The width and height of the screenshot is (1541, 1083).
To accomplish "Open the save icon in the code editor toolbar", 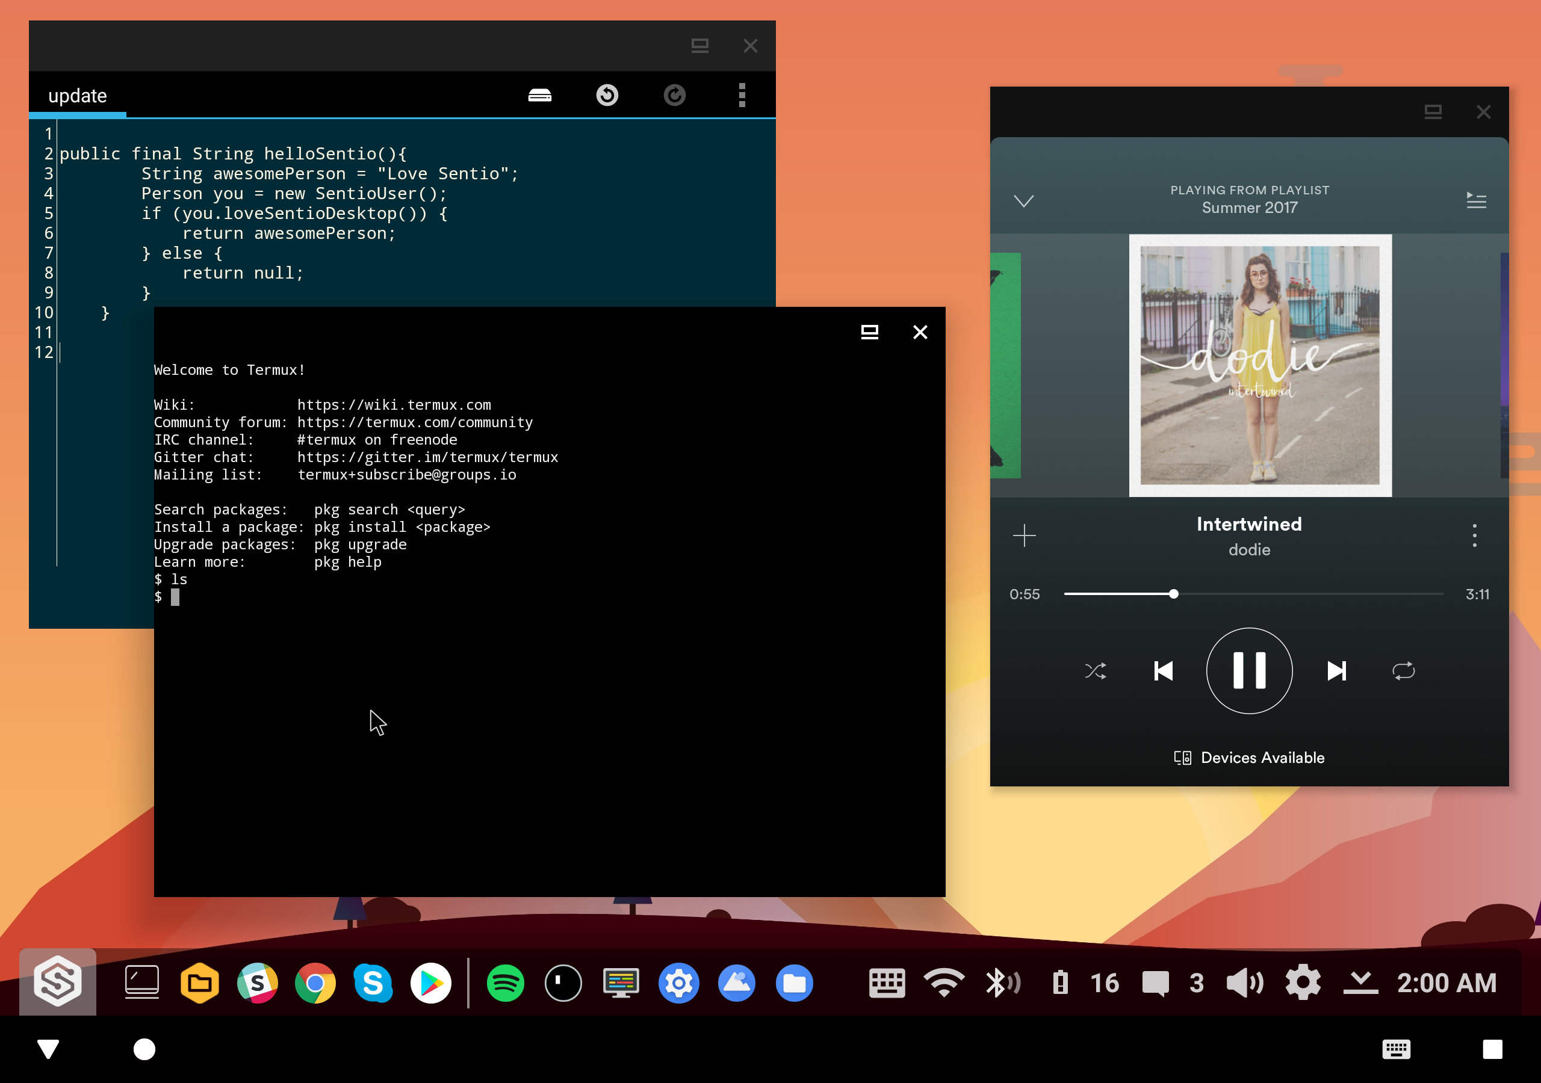I will (539, 95).
